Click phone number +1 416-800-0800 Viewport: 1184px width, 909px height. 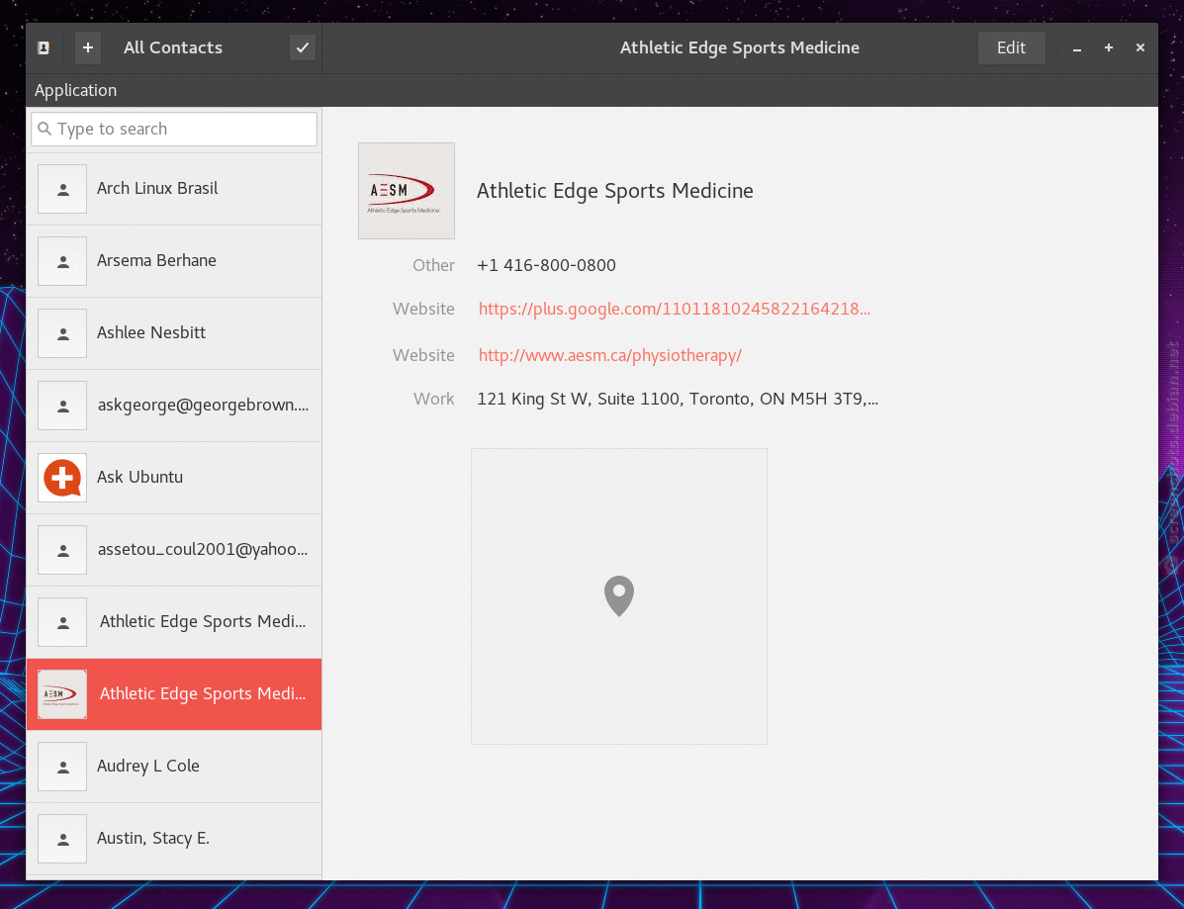pyautogui.click(x=547, y=265)
